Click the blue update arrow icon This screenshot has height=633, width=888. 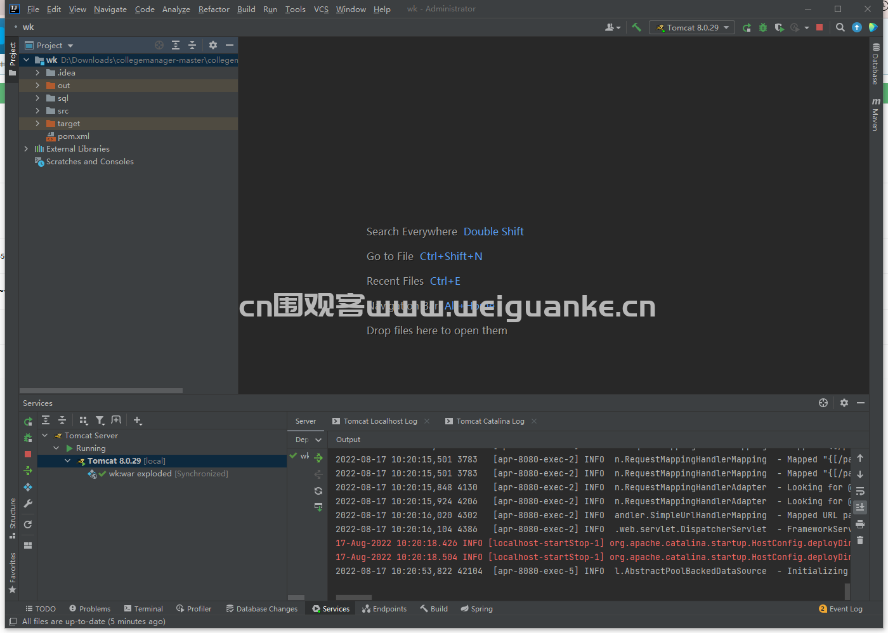click(857, 27)
